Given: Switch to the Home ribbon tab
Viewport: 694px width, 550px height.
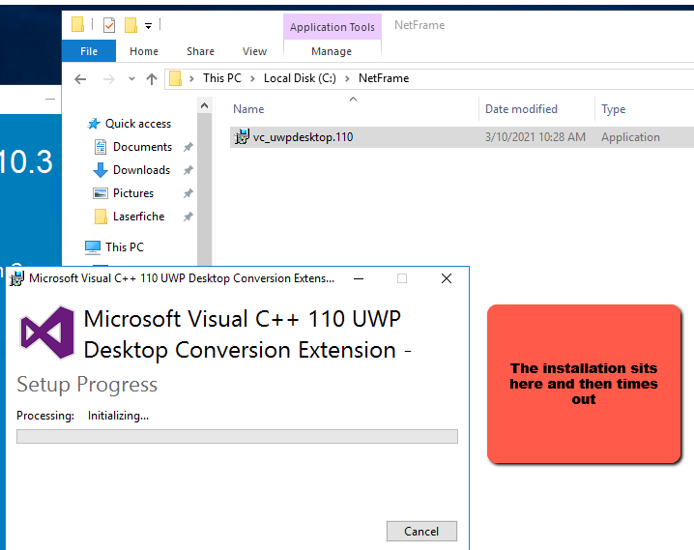Looking at the screenshot, I should click(x=144, y=51).
